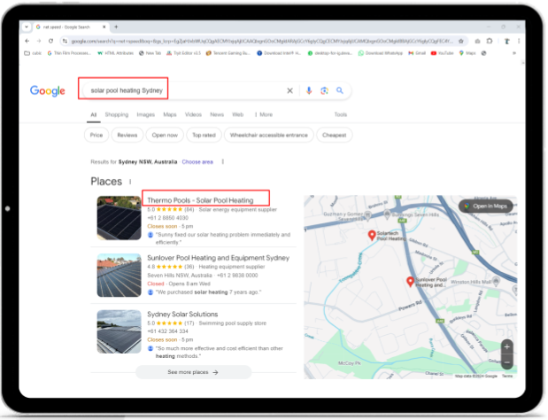Submit search with the magnifying glass icon
This screenshot has width=548, height=420.
(340, 90)
